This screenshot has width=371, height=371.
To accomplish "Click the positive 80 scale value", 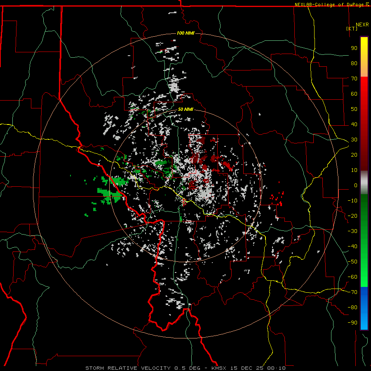I will (x=354, y=63).
